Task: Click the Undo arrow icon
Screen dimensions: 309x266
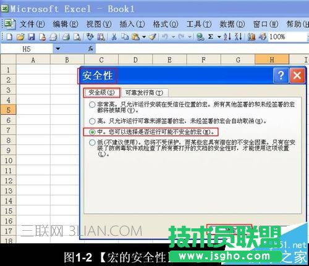Action: [164, 37]
